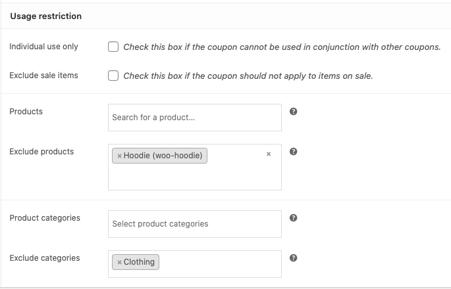Show help tip for Exclude products

(x=294, y=152)
